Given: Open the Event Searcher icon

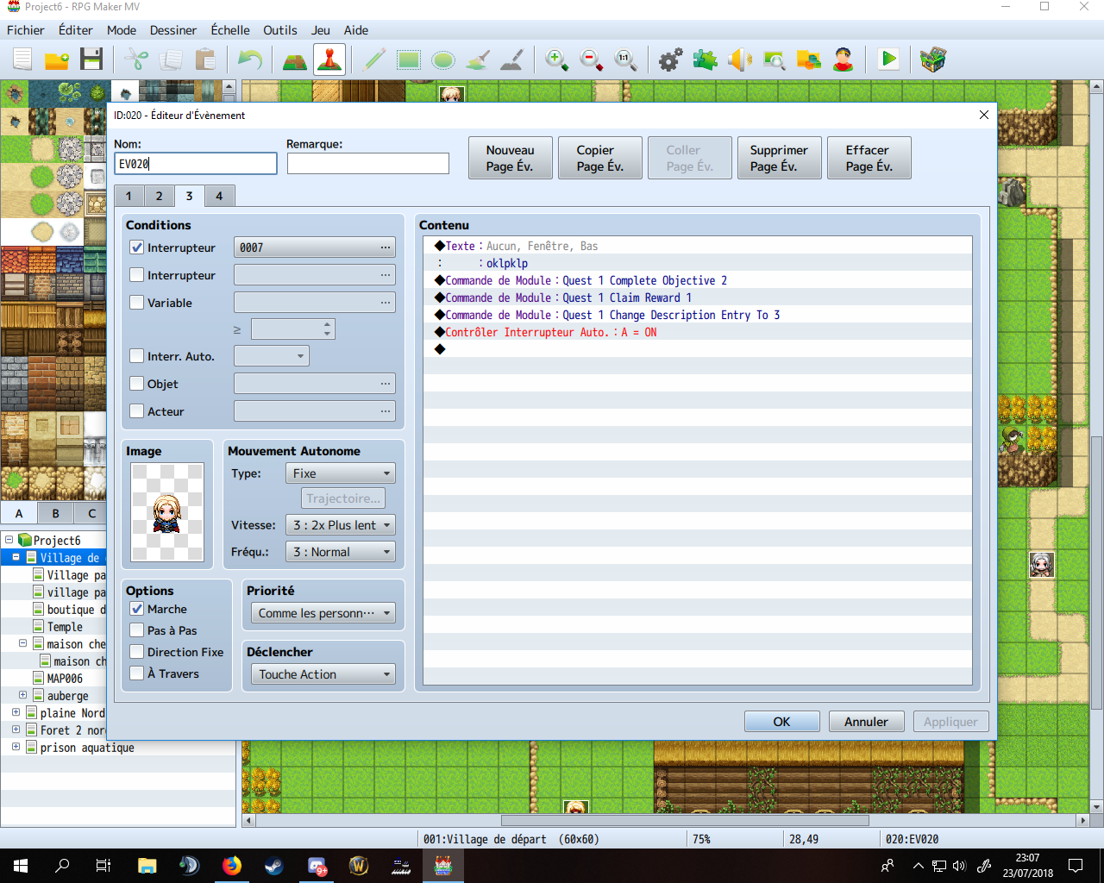Looking at the screenshot, I should point(775,59).
